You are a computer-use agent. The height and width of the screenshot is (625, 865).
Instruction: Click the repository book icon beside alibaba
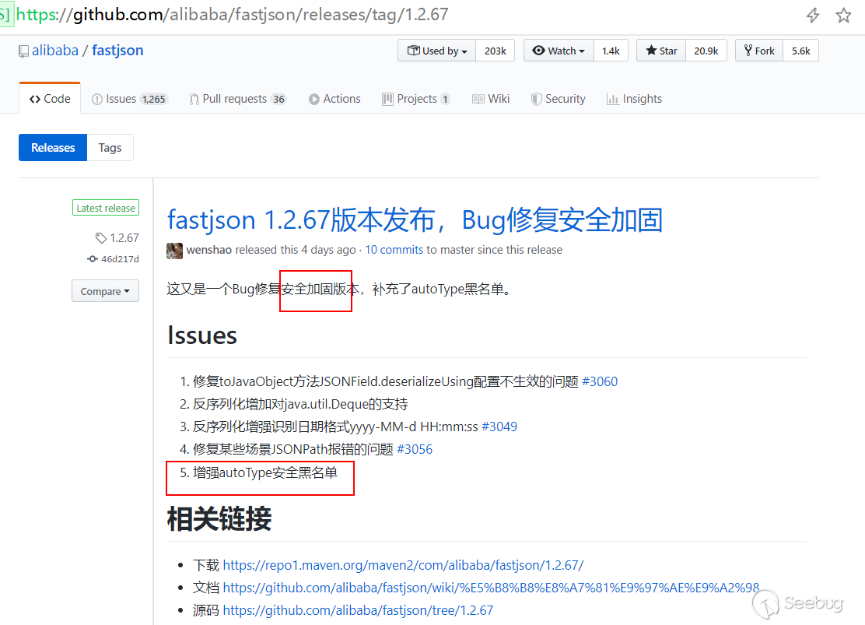coord(23,51)
